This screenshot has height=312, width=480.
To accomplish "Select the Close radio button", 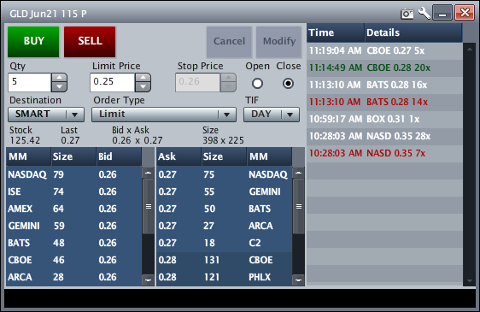I will (288, 84).
